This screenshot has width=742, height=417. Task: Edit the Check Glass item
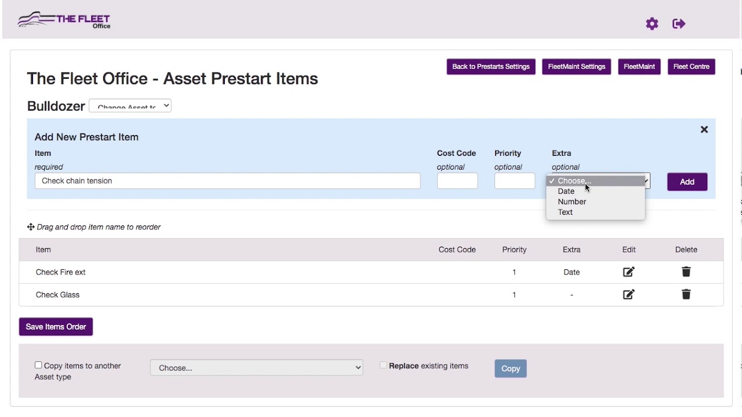coord(628,295)
